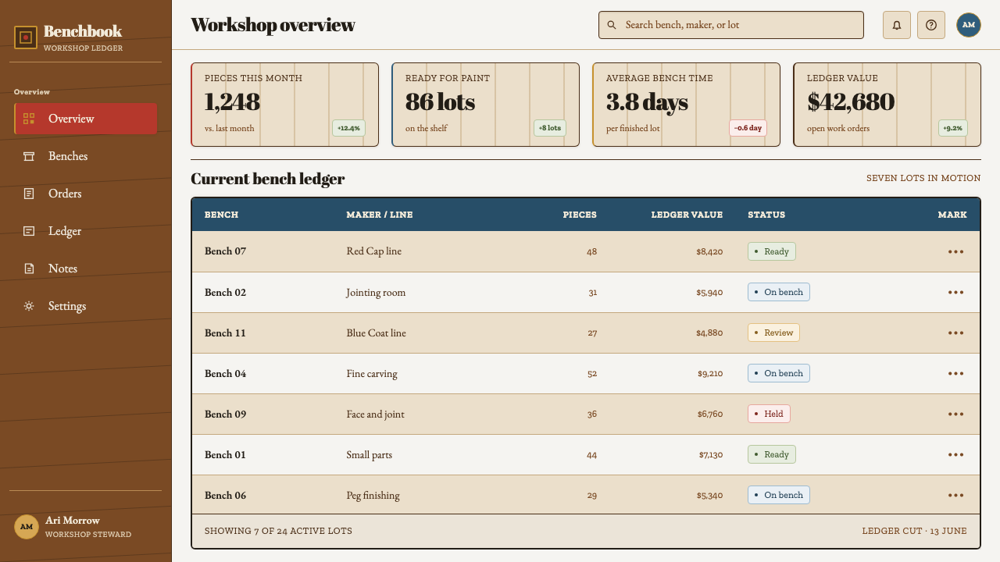Click the Maker / Line column header
This screenshot has width=1000, height=562.
point(380,215)
